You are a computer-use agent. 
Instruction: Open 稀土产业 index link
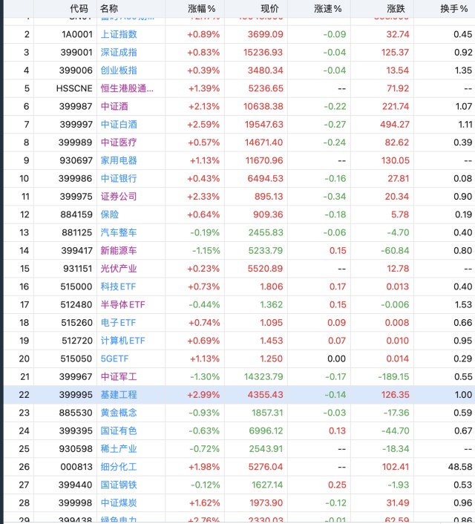tap(119, 449)
